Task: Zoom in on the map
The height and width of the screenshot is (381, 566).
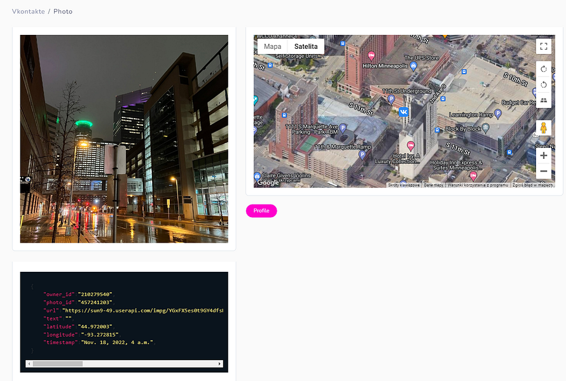Action: [x=544, y=155]
